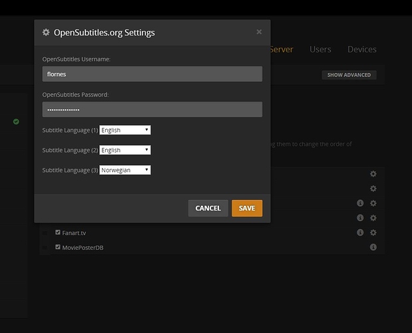Click the OpenSubtitles Password field

pyautogui.click(x=152, y=109)
